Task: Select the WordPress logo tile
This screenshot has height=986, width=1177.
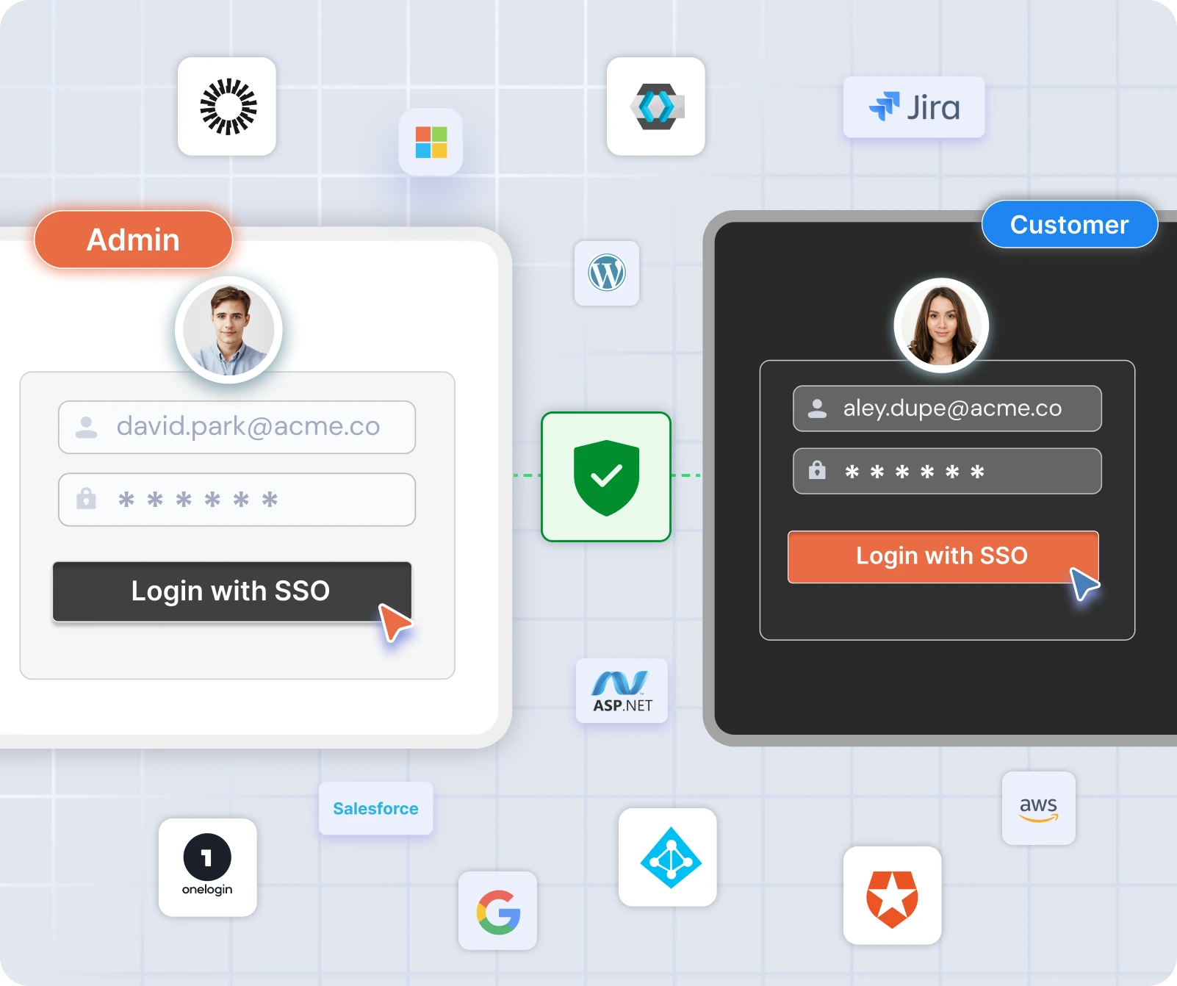Action: (x=607, y=273)
